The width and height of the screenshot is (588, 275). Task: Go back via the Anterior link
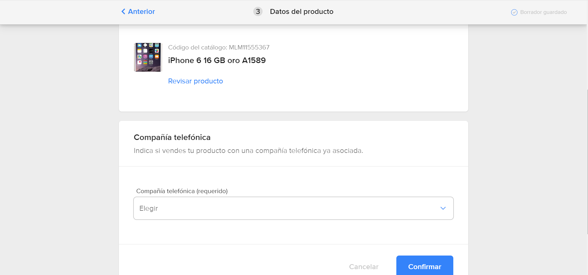[x=138, y=11]
